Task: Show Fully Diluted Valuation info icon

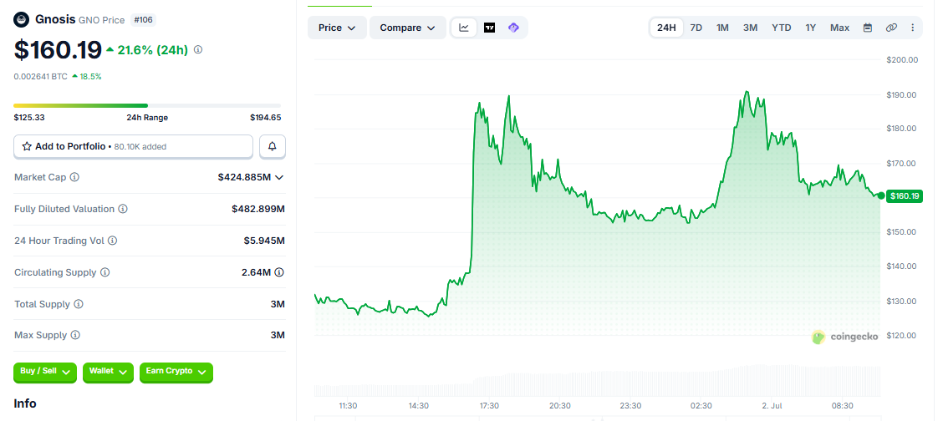Action: coord(122,209)
